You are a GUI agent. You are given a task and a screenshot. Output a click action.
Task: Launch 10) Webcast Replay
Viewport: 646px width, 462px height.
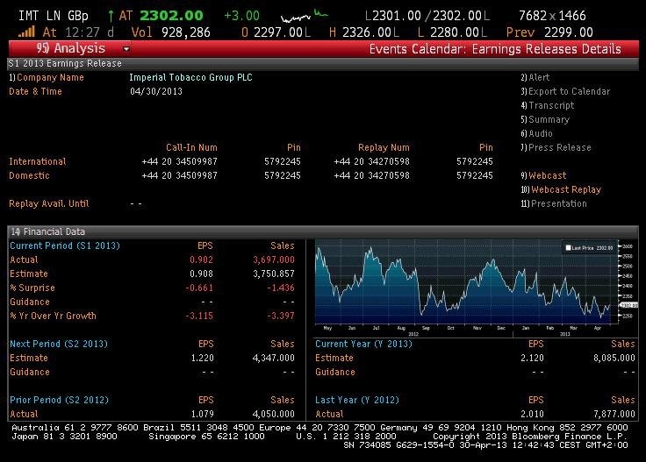[561, 189]
